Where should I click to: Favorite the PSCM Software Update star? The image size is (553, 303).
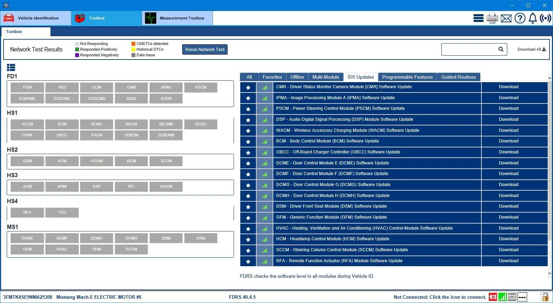click(248, 109)
